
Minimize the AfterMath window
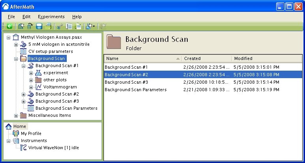click(x=280, y=7)
